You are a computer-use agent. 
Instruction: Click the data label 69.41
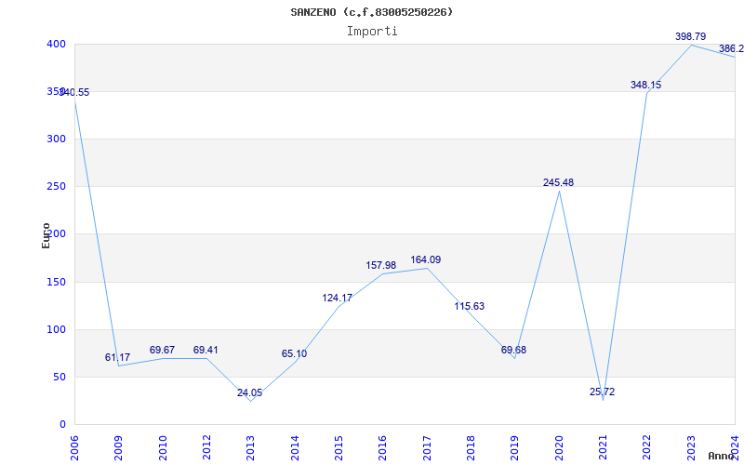coord(206,351)
